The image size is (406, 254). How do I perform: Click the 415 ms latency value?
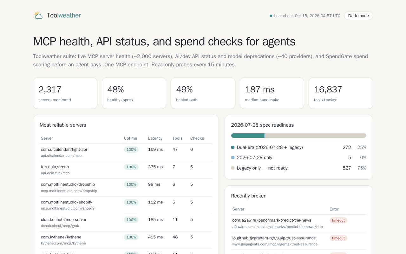tap(155, 237)
